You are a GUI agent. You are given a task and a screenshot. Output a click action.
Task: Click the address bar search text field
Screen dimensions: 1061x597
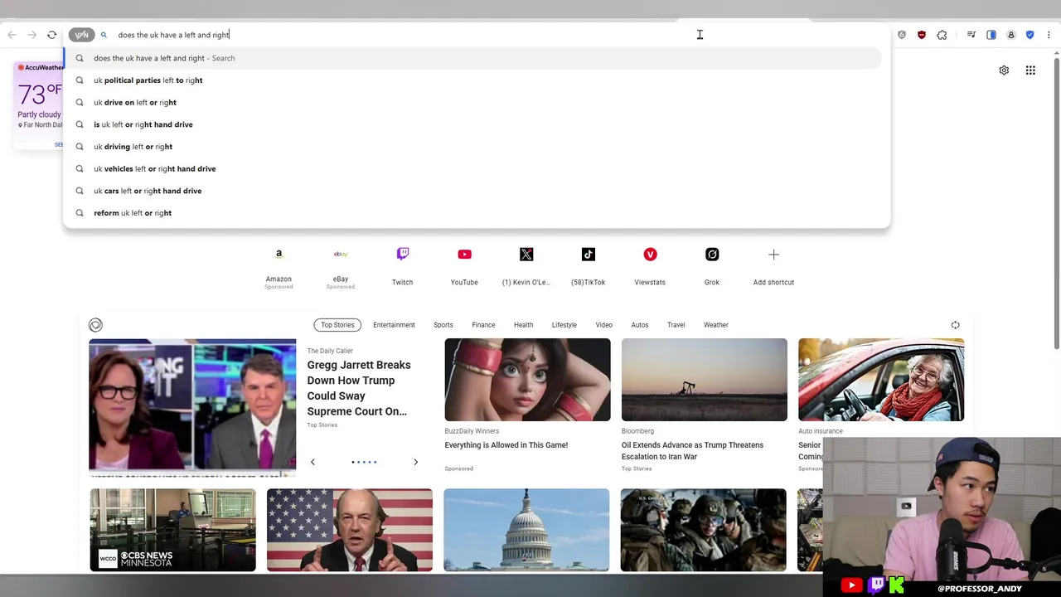[497, 35]
